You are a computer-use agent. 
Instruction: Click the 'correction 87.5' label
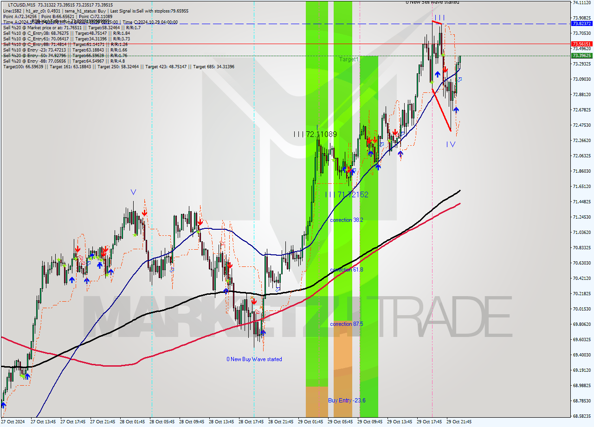(347, 324)
